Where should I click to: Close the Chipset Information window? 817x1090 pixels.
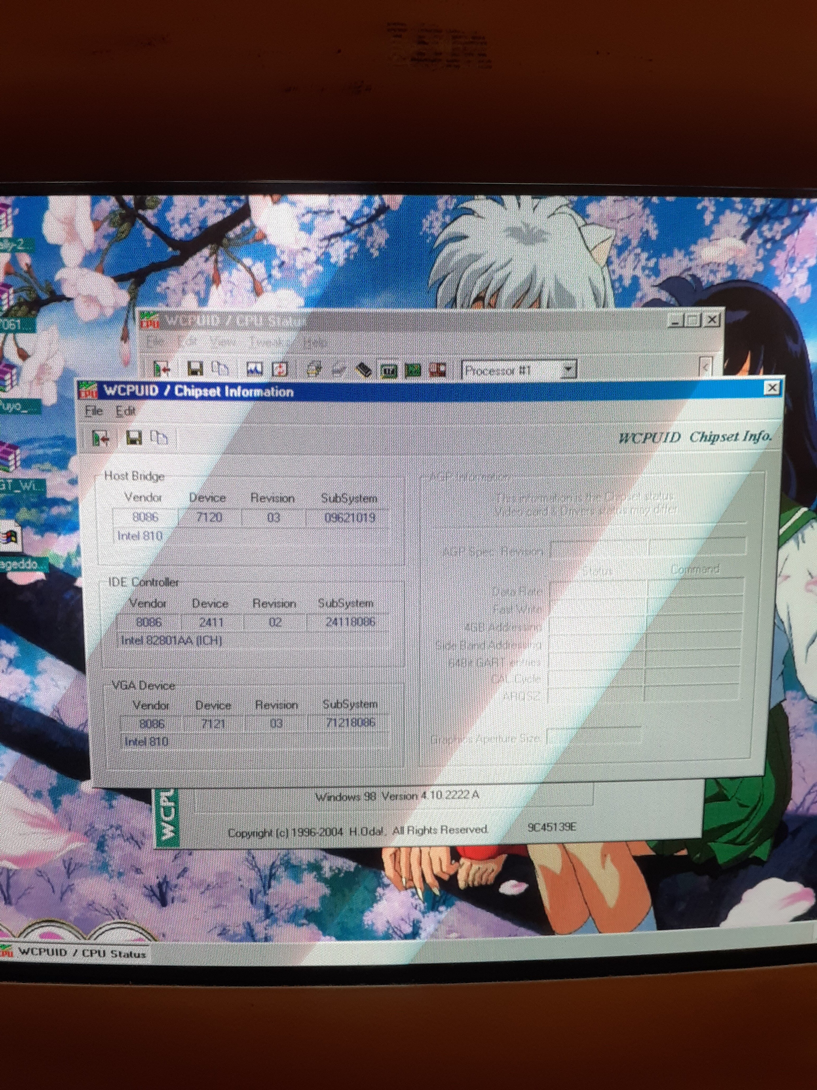click(x=772, y=388)
